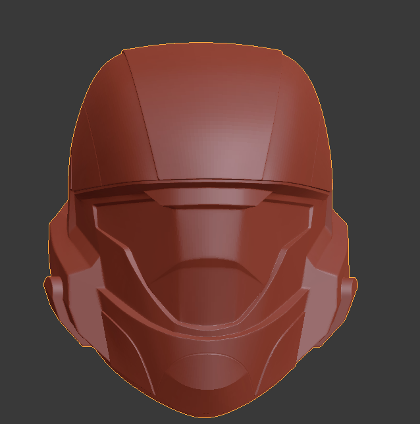The width and height of the screenshot is (420, 424).
Task: Select the red helmet model in viewport
Action: 201,230
